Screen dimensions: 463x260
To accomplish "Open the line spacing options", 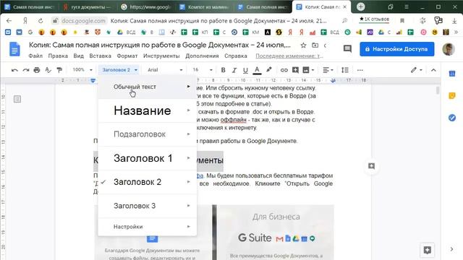I will (345, 70).
